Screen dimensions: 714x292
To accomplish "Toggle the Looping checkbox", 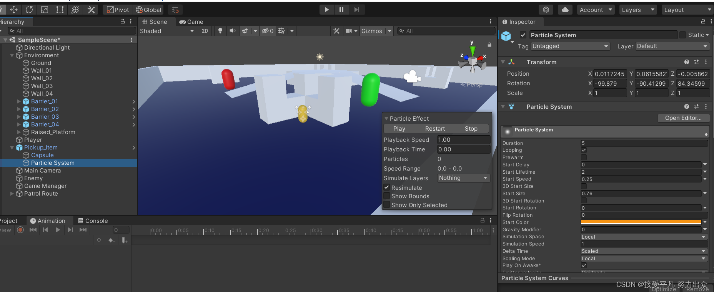I will point(584,150).
